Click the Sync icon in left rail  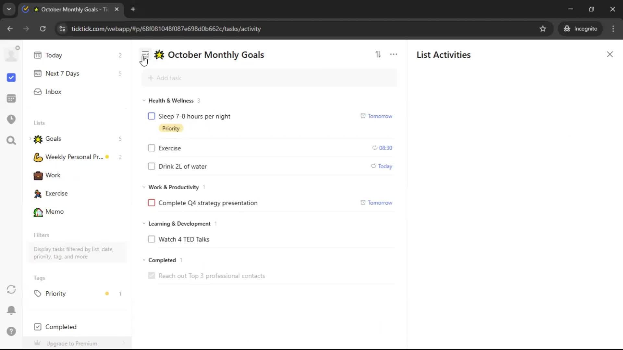(x=11, y=289)
